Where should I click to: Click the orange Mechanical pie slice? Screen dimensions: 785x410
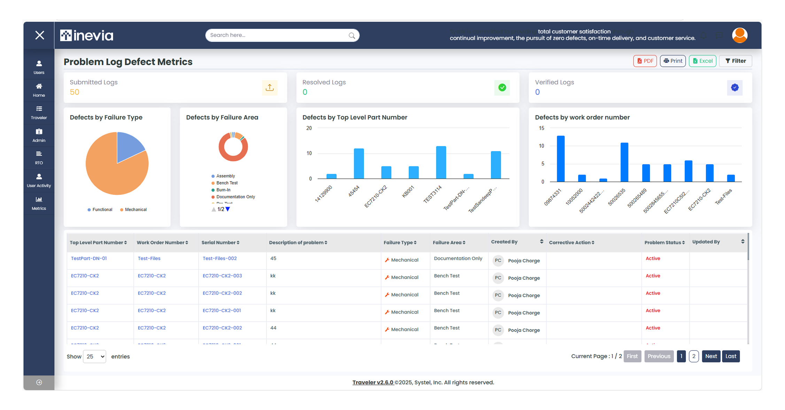[111, 174]
